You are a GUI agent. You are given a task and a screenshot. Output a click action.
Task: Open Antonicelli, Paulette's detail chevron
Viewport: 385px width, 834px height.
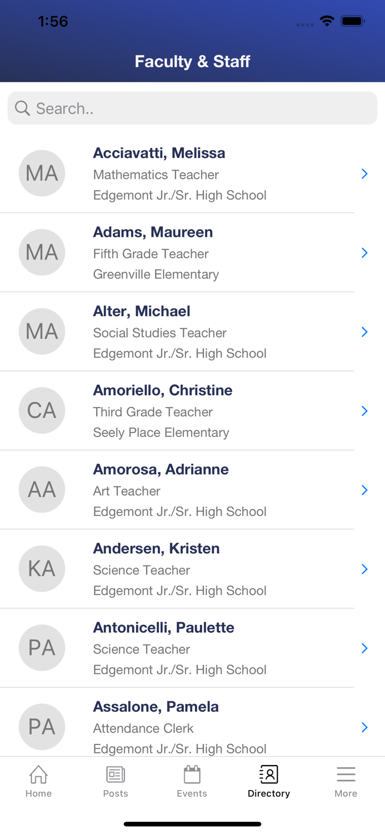[x=364, y=648]
